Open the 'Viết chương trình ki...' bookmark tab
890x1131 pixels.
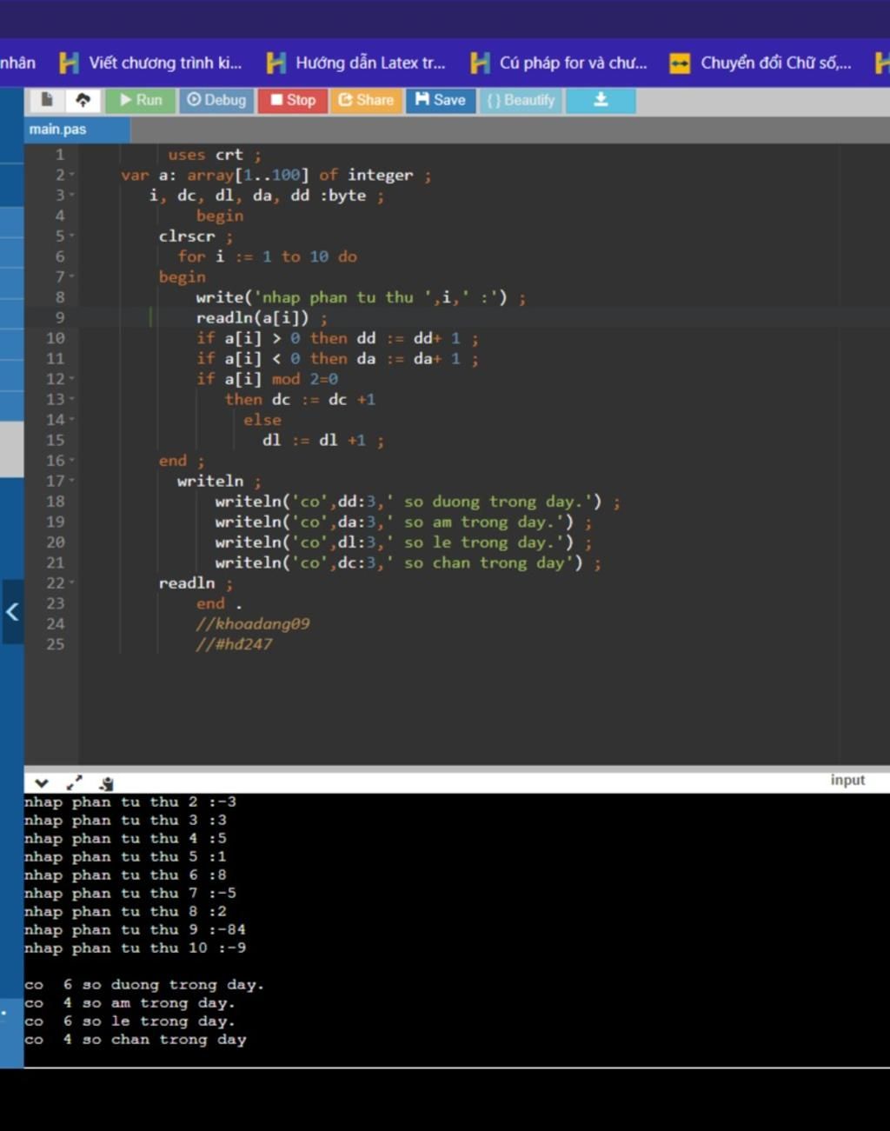pos(150,63)
